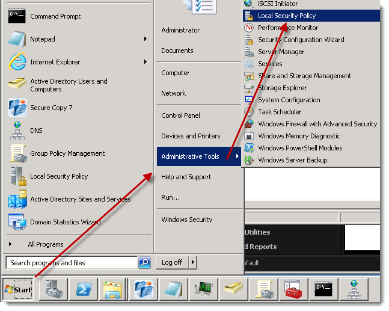Click iSCSI Initiator icon in submenu
Viewport: 389px width, 311px height.
[x=249, y=4]
